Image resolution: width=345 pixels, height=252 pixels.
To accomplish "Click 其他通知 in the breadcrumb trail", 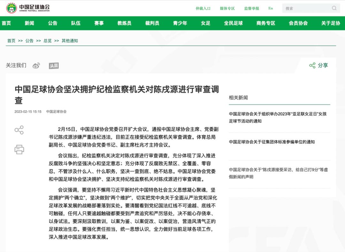I will coord(69,41).
